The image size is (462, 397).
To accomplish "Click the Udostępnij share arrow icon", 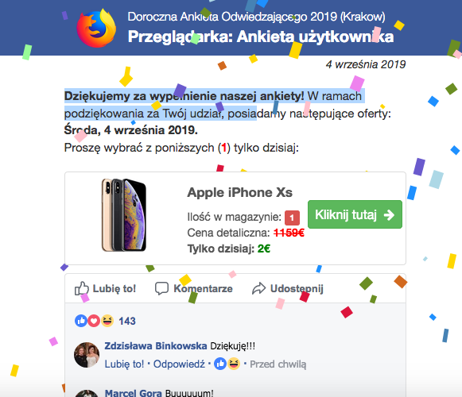I will pos(259,288).
